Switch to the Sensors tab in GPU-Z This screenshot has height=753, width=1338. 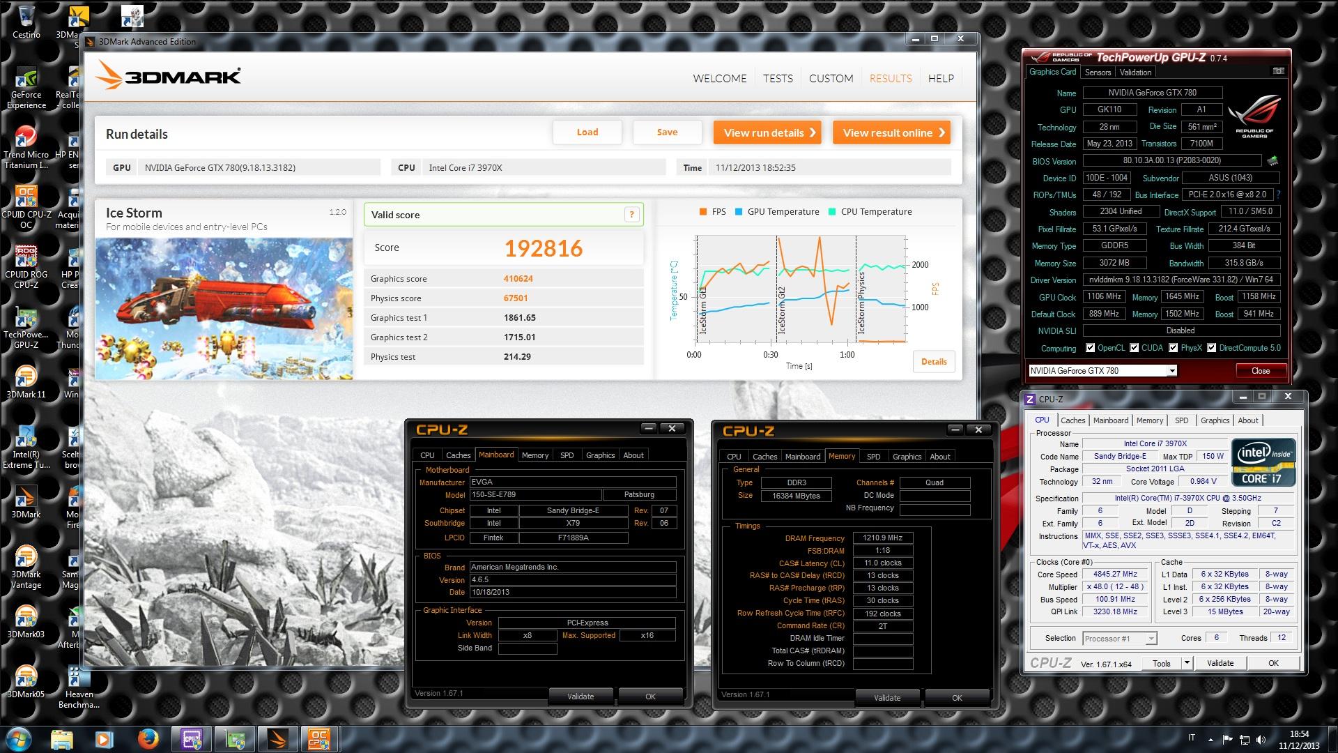coord(1098,73)
